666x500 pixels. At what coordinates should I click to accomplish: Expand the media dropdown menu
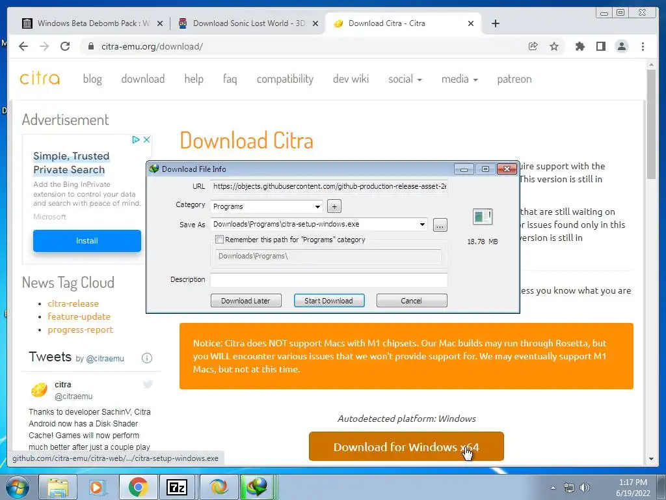pos(460,79)
